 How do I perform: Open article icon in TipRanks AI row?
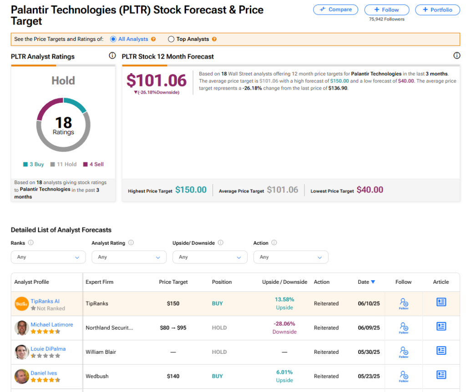click(441, 302)
